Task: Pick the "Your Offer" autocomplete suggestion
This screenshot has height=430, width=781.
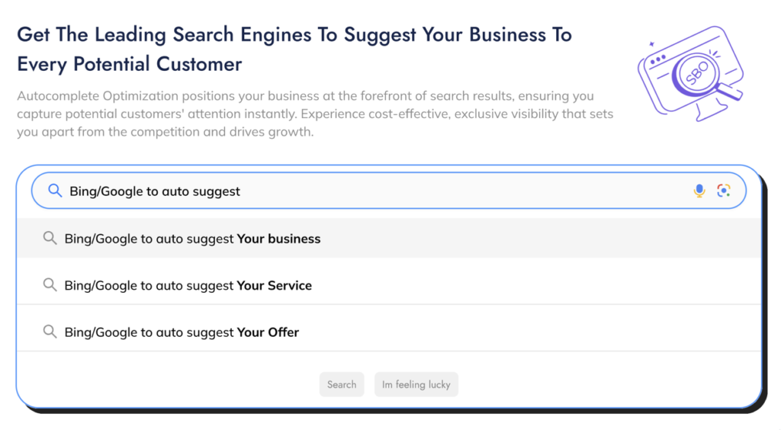Action: [182, 332]
